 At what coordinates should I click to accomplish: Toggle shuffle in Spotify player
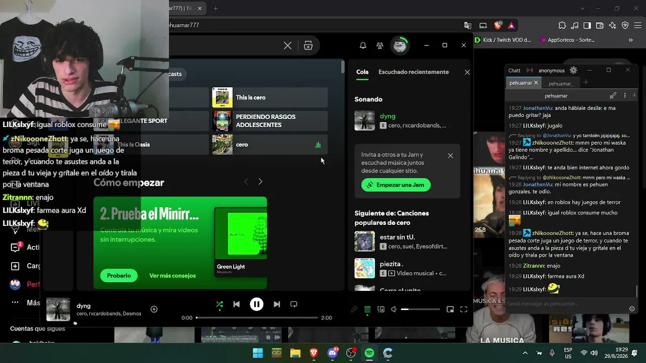pyautogui.click(x=220, y=305)
